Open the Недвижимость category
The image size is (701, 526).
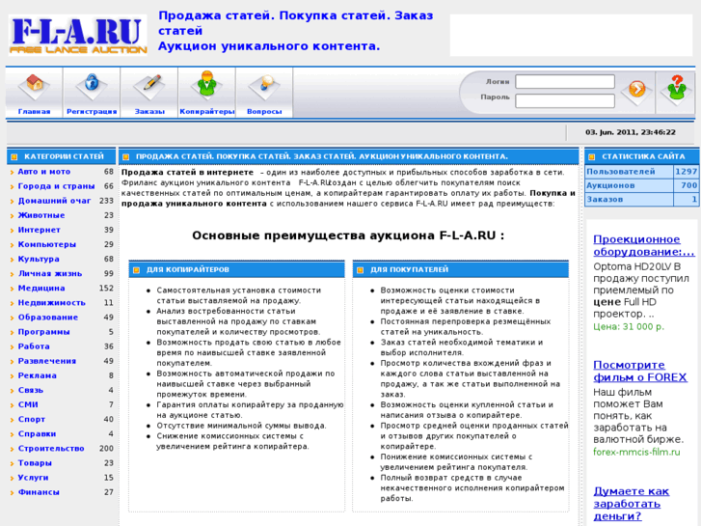(51, 303)
